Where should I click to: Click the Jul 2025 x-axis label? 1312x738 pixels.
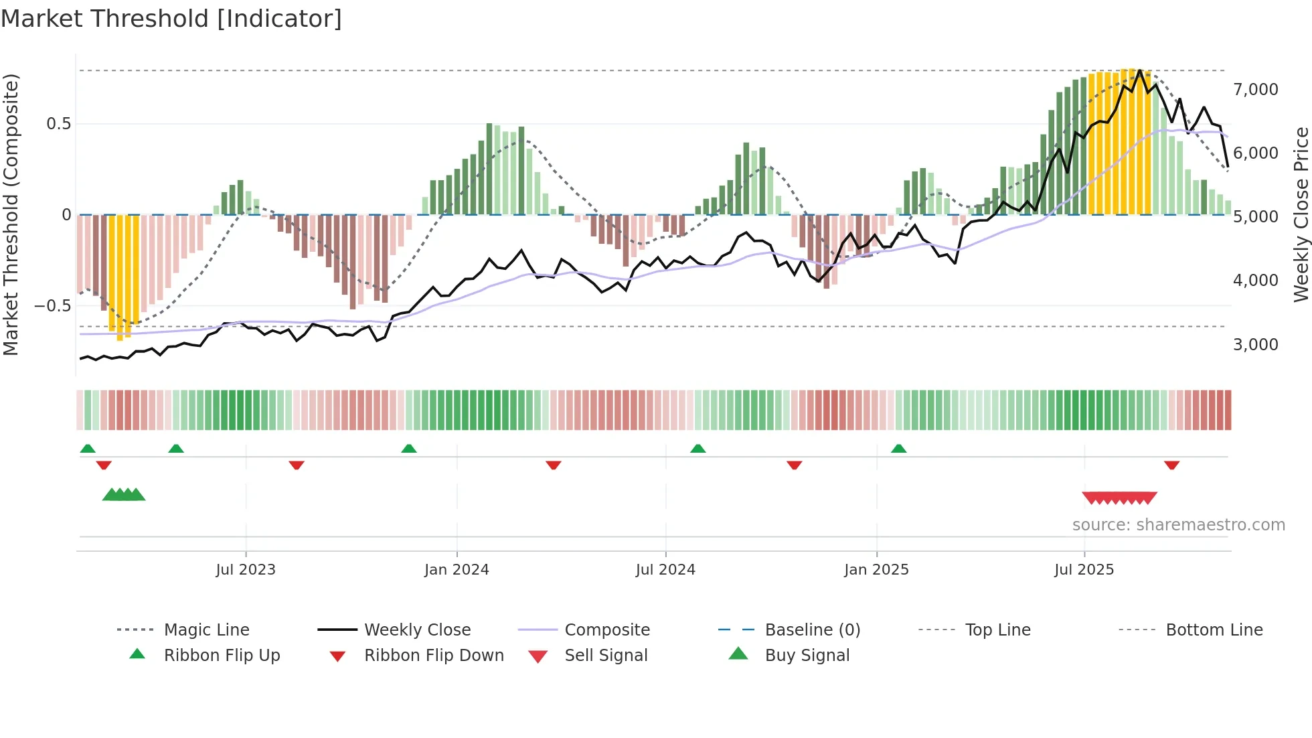(1084, 570)
